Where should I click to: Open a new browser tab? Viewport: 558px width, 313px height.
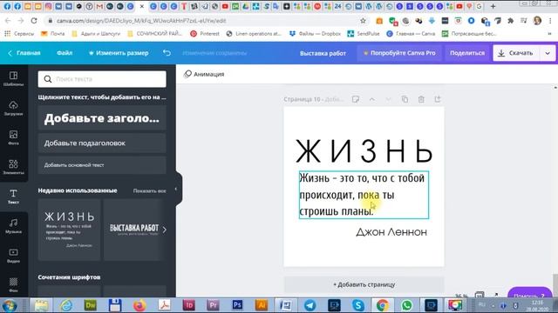point(493,6)
